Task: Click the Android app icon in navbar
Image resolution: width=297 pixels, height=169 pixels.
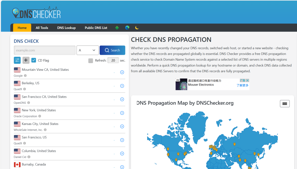Action: tap(117, 28)
